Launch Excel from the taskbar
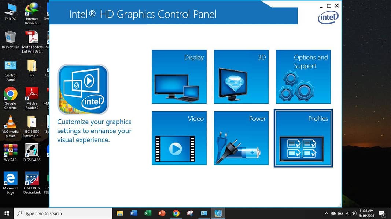This screenshot has height=219, width=391. [x=148, y=213]
